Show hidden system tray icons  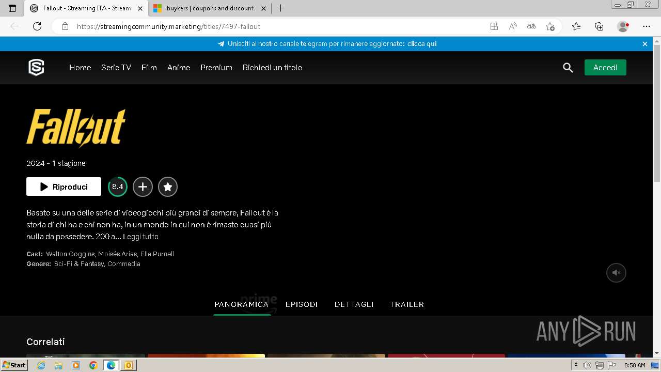(576, 365)
